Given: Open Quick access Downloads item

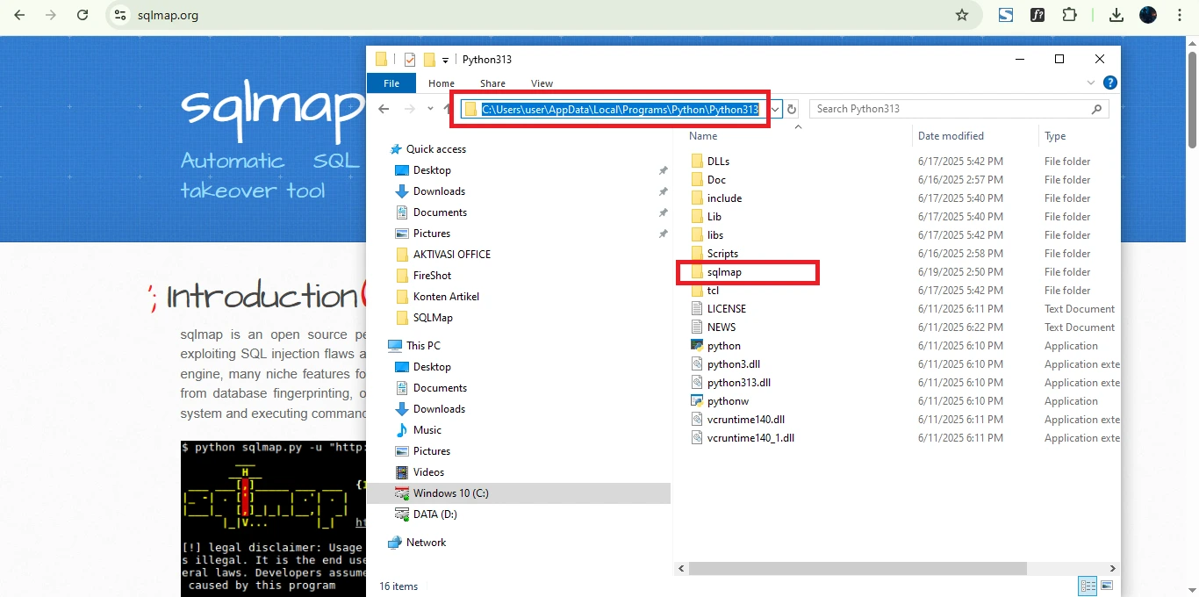Looking at the screenshot, I should pos(439,191).
